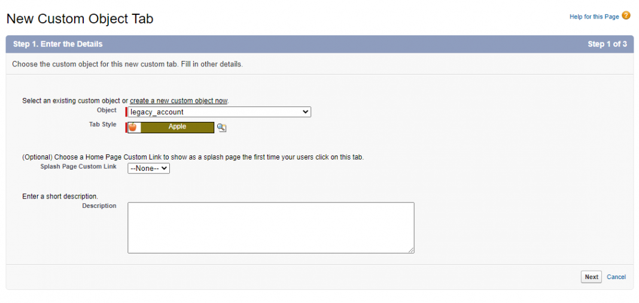Click the Description box resize handle

(x=411, y=250)
